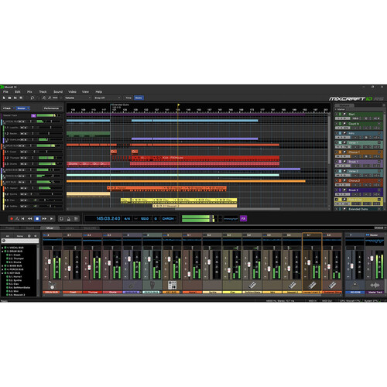Open the Snap Off dropdown
The height and width of the screenshot is (387, 387).
pos(108,98)
